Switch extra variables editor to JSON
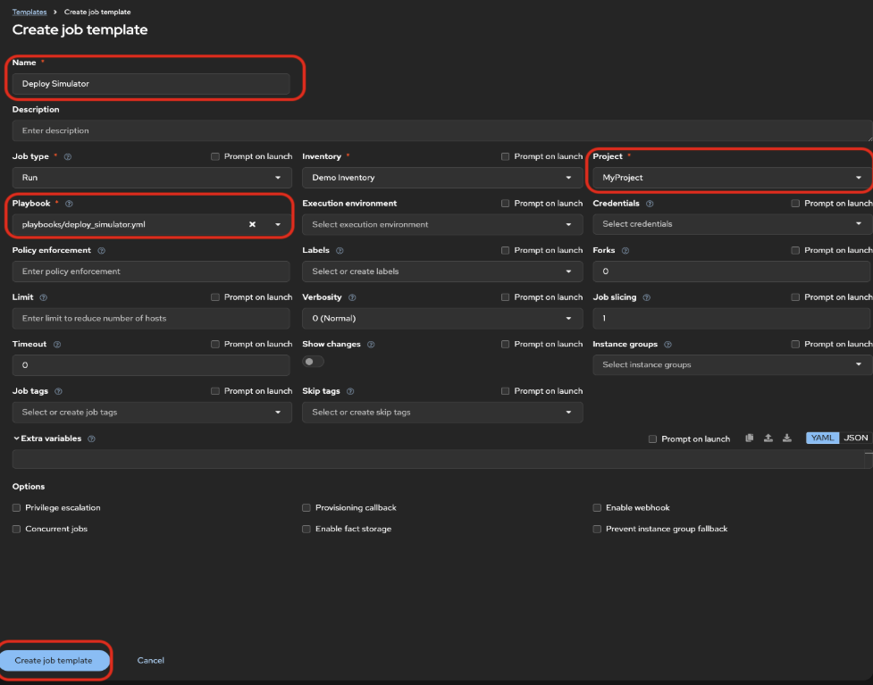This screenshot has width=873, height=685. click(855, 439)
